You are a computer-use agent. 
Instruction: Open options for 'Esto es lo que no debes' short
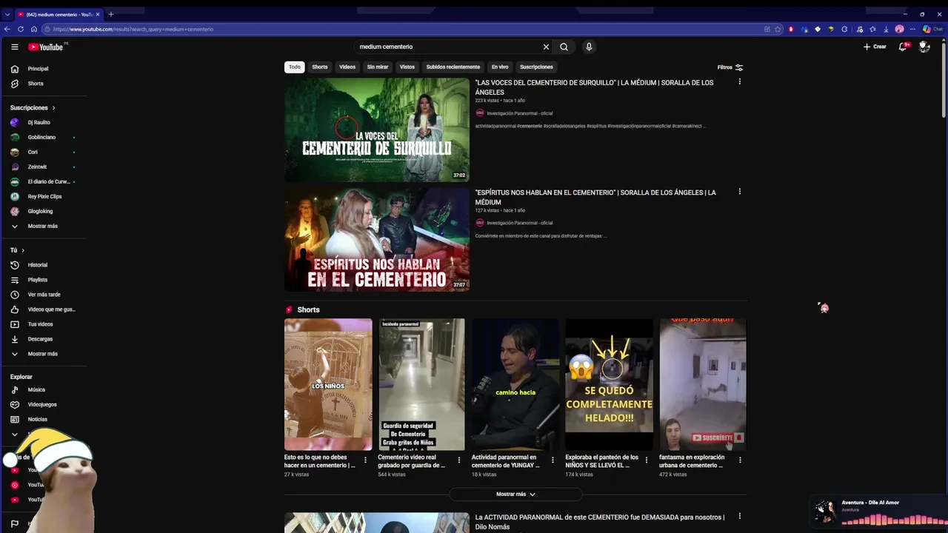click(x=365, y=460)
